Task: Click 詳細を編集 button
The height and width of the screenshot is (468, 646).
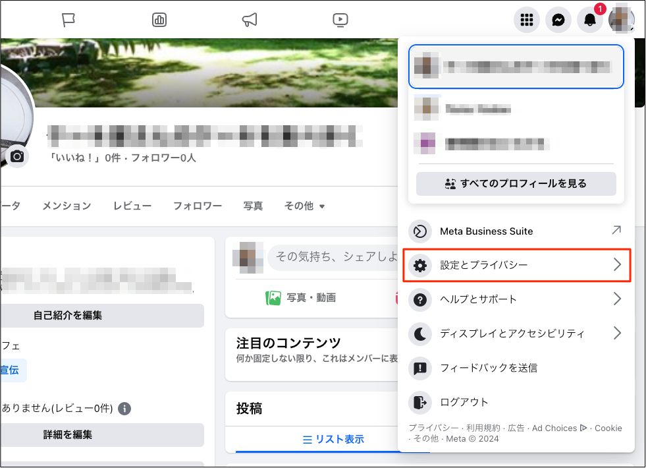Action: click(102, 435)
